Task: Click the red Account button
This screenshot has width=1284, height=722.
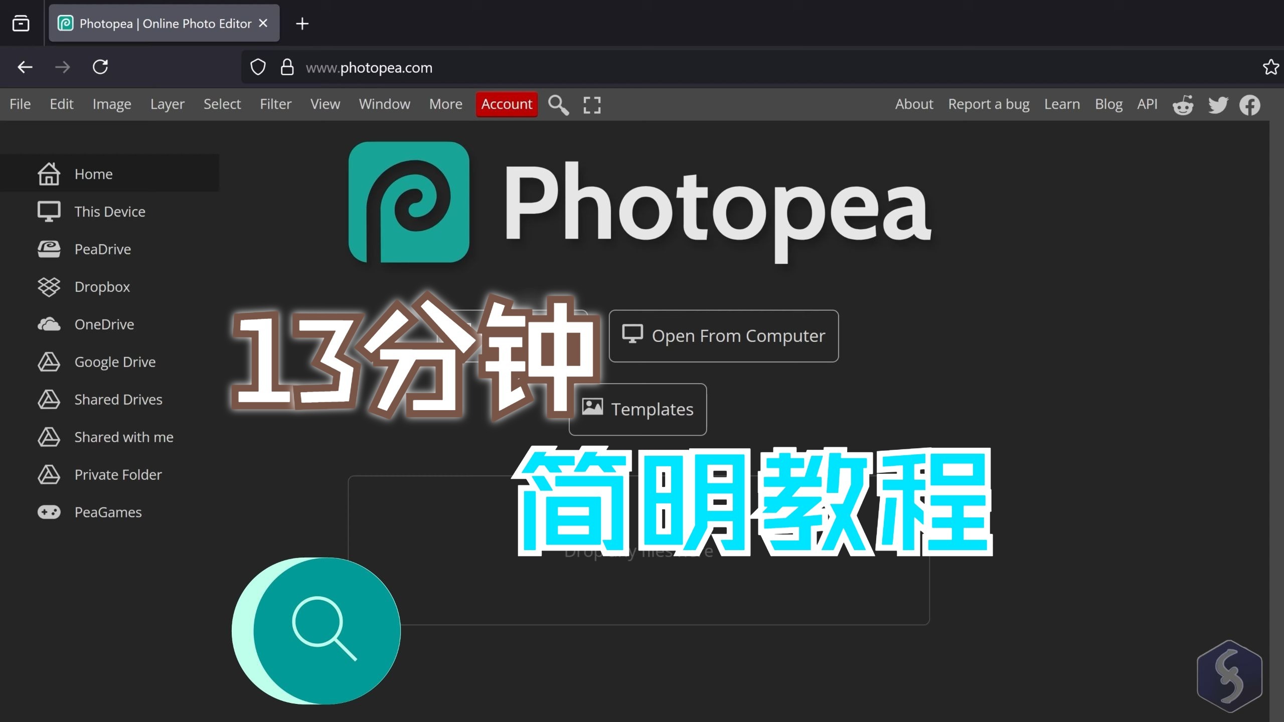Action: point(507,104)
